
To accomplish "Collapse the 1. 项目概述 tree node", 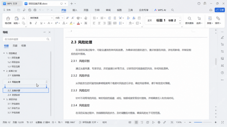I will (x=4, y=53).
